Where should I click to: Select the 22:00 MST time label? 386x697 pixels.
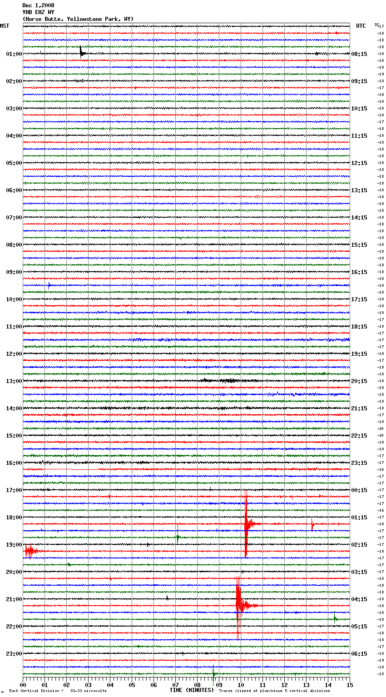(x=14, y=627)
